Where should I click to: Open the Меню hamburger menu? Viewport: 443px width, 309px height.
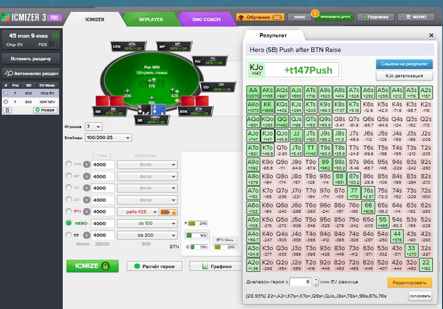pos(416,17)
